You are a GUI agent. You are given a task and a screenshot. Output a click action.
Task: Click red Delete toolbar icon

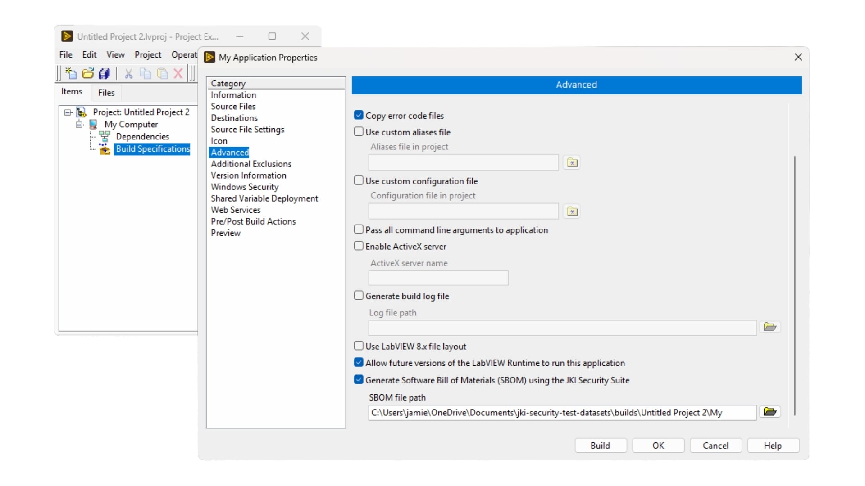click(x=178, y=73)
